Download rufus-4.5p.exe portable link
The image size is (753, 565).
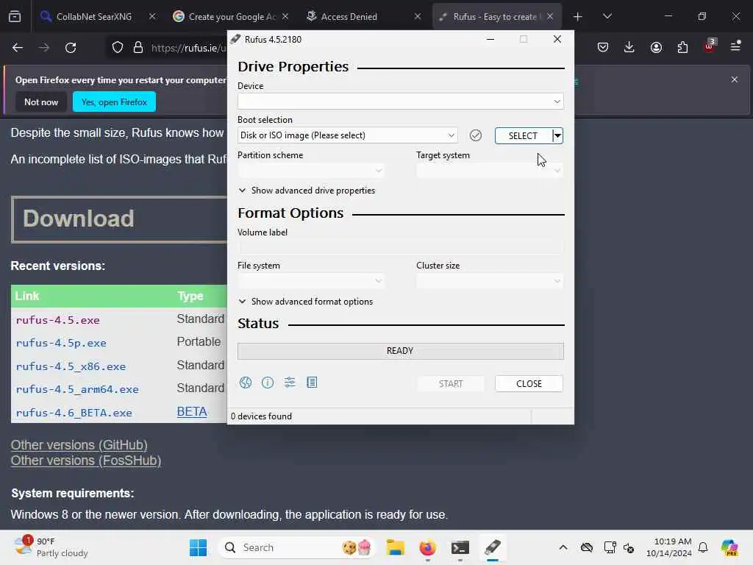pos(61,344)
